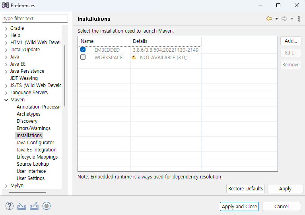
Task: Click the Add... button
Action: 291,41
